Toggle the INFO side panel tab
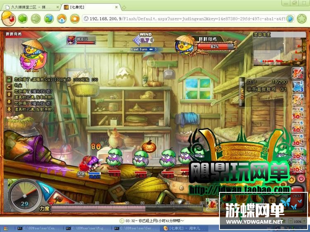Image resolution: width=310 pixels, height=232 pixels. pos(242,92)
